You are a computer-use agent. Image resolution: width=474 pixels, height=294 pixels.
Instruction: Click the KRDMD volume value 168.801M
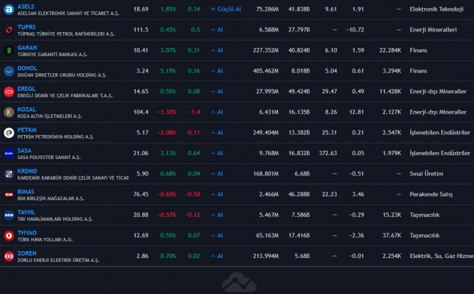(x=265, y=174)
